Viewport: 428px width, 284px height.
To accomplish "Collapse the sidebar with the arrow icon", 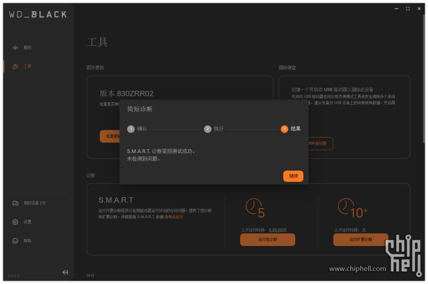I will tap(65, 272).
